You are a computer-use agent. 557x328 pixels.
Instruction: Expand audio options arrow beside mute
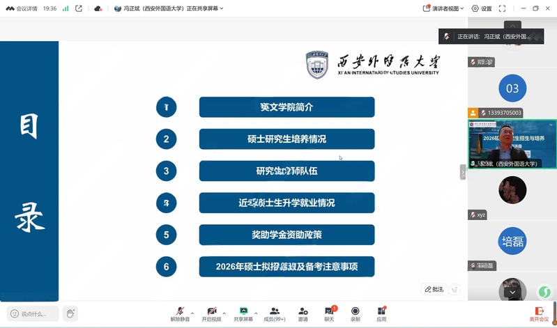pyautogui.click(x=192, y=313)
